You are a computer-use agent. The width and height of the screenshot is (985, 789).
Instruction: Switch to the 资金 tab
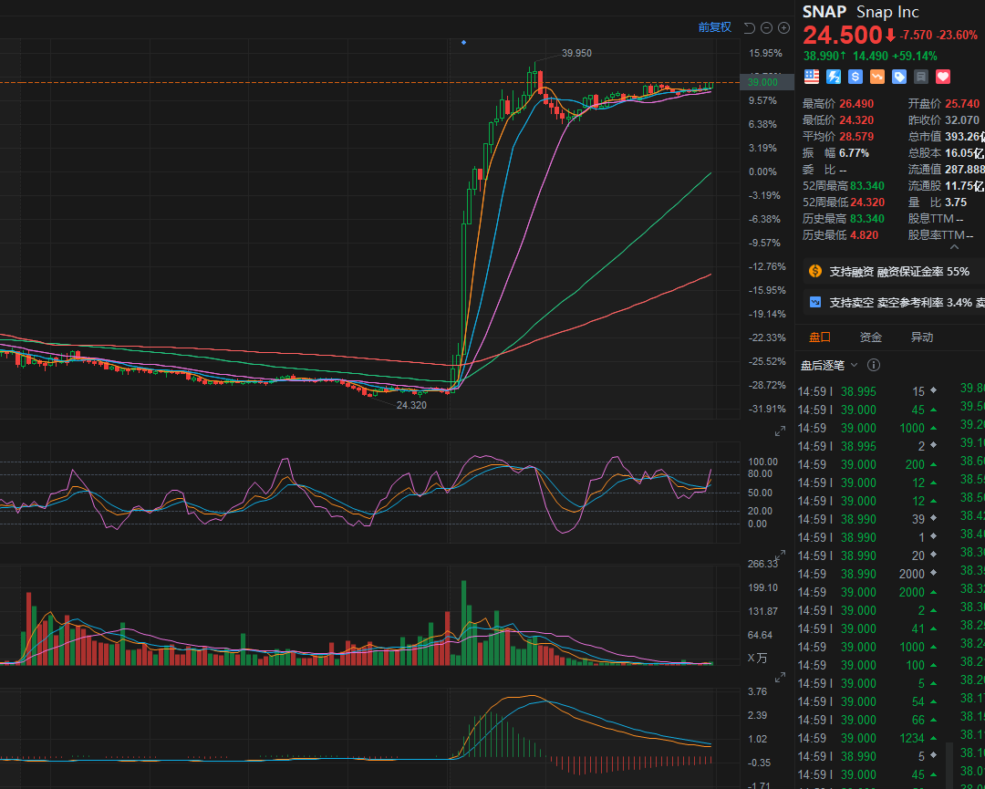871,337
